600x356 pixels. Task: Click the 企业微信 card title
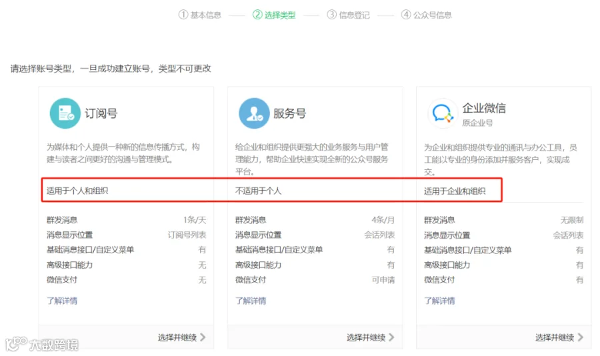point(484,108)
